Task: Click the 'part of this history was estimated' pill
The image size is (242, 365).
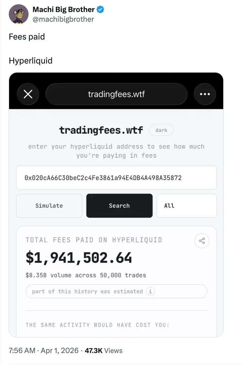Action: [87, 291]
